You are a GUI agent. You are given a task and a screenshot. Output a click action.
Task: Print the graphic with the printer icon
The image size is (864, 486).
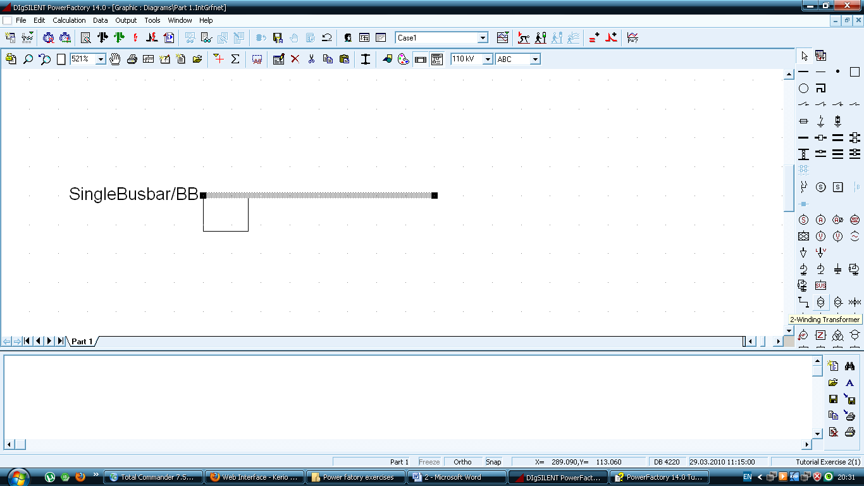pyautogui.click(x=132, y=59)
